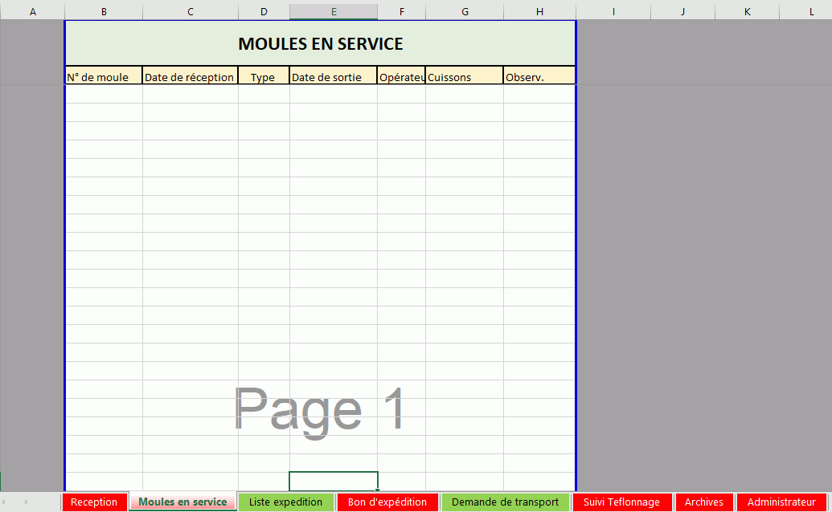Select the Demande de transport tab
This screenshot has width=832, height=512.
tap(505, 502)
